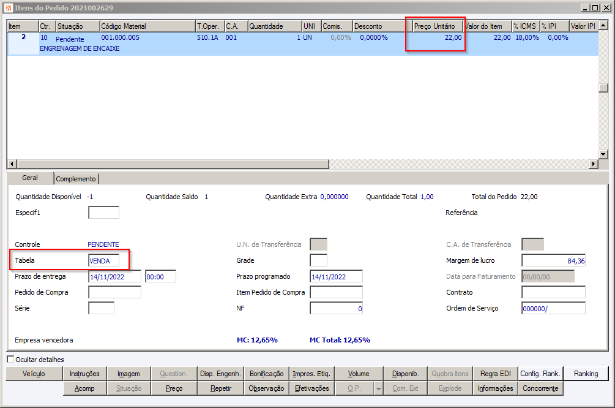Click Impres. Etiq. button
This screenshot has height=408, width=615.
pyautogui.click(x=312, y=374)
